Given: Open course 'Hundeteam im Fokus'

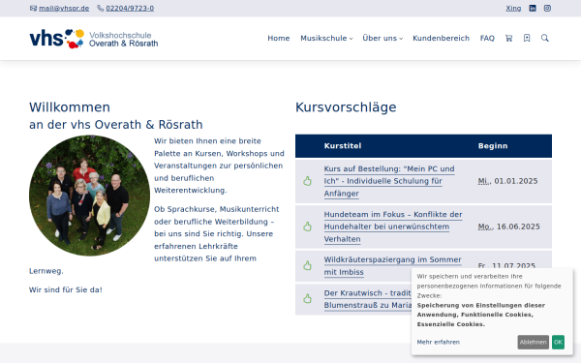Looking at the screenshot, I should (393, 227).
